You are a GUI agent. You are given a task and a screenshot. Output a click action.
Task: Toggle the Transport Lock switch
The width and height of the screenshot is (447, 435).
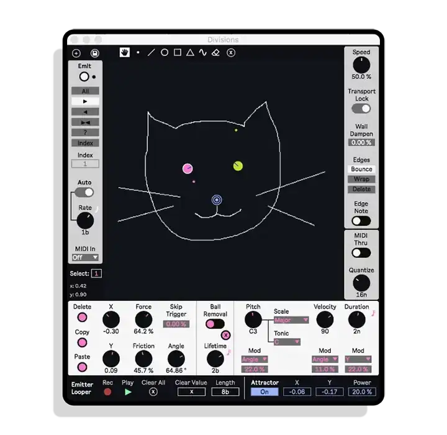(361, 109)
